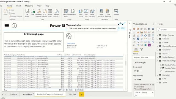The height and width of the screenshot is (99, 176).
Task: Open the Format paint-roller tab
Action: (x=141, y=50)
